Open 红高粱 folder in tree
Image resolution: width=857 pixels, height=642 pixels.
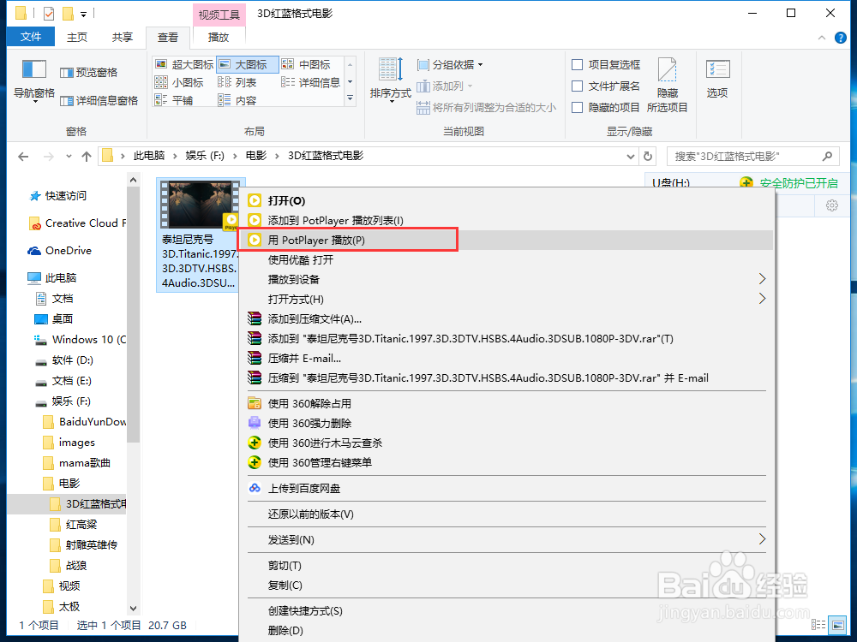[x=81, y=524]
